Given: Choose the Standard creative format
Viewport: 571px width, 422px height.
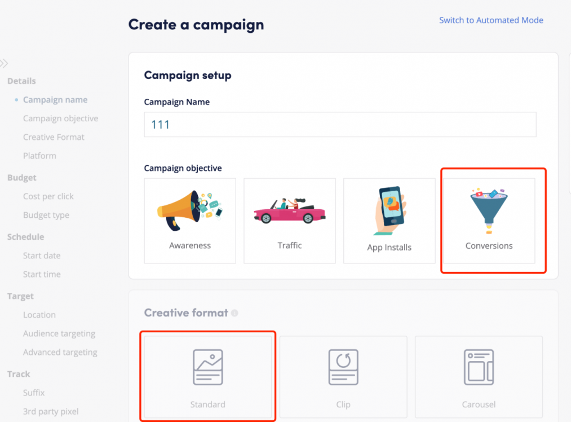Looking at the screenshot, I should [207, 376].
